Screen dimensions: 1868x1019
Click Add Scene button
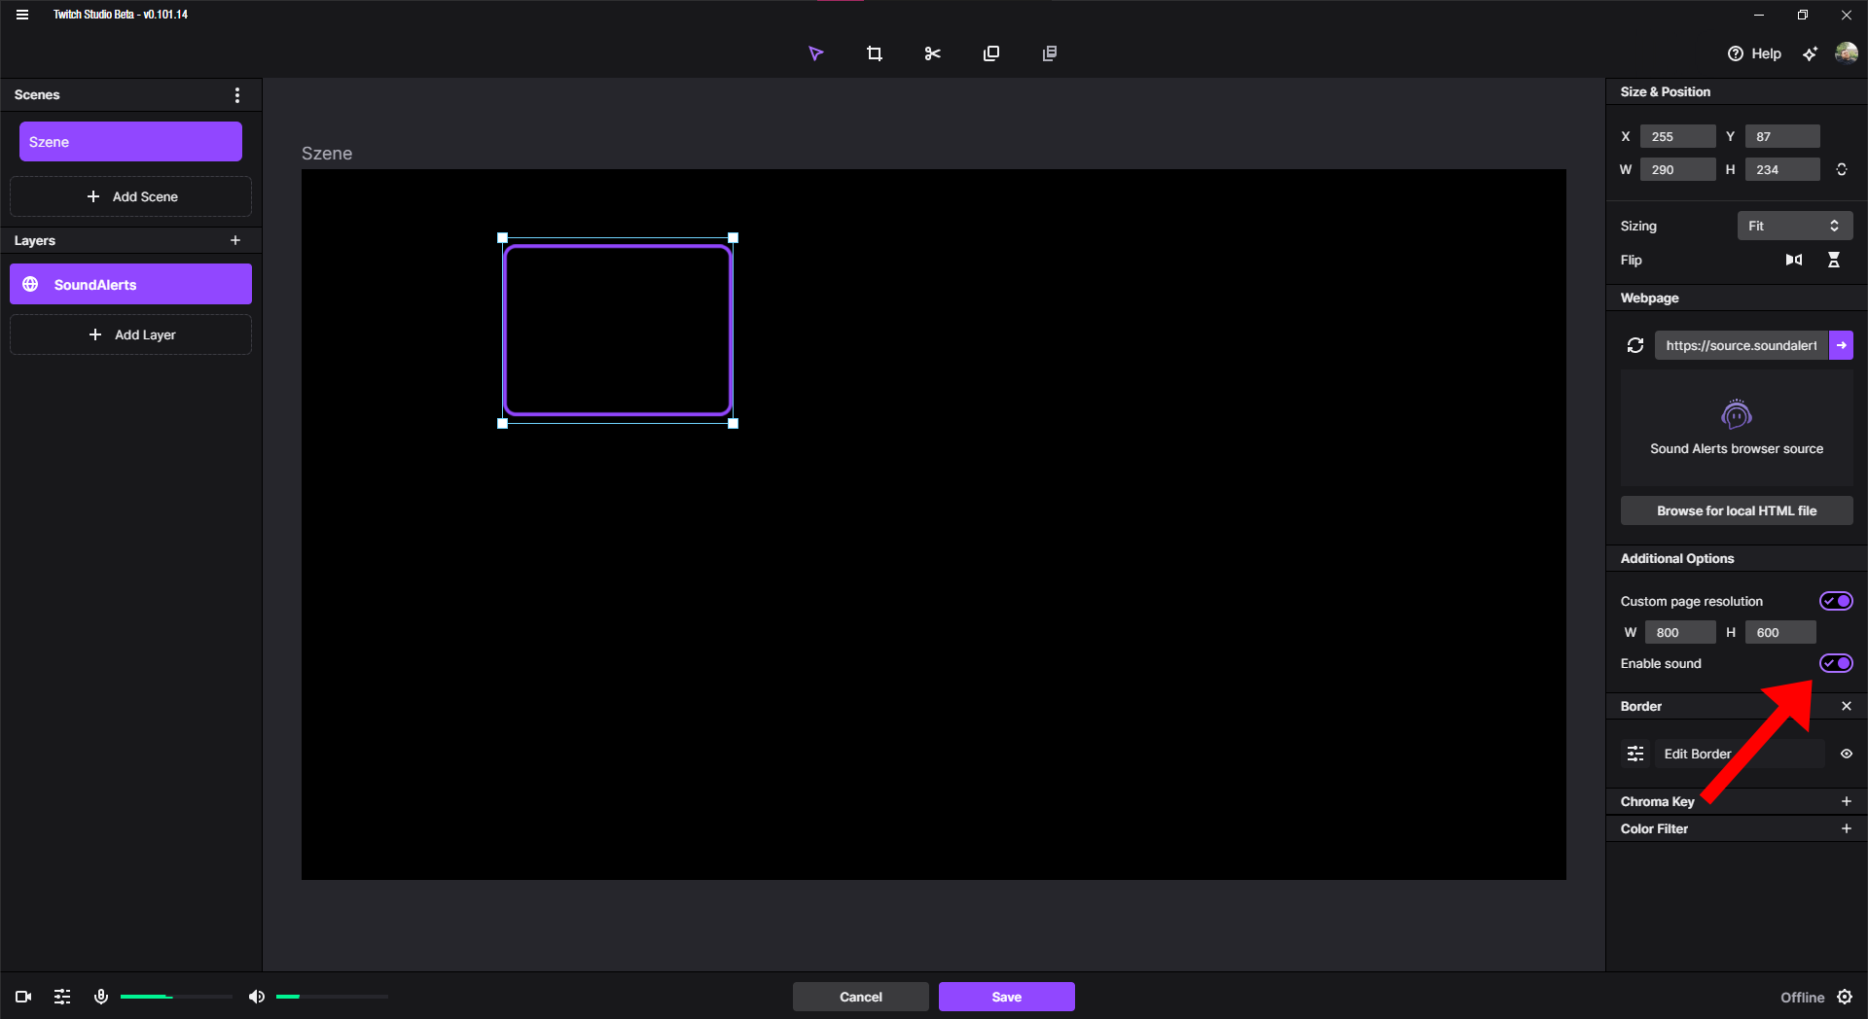click(x=130, y=196)
